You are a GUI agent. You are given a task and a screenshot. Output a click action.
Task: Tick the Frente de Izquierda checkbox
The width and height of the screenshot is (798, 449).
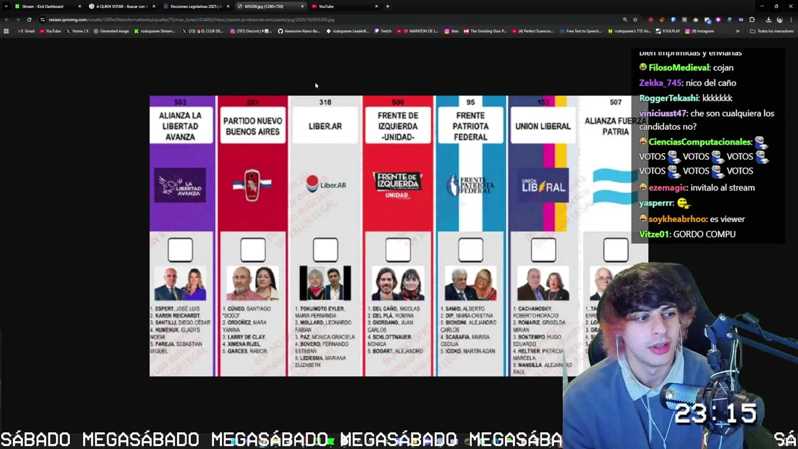coord(398,250)
